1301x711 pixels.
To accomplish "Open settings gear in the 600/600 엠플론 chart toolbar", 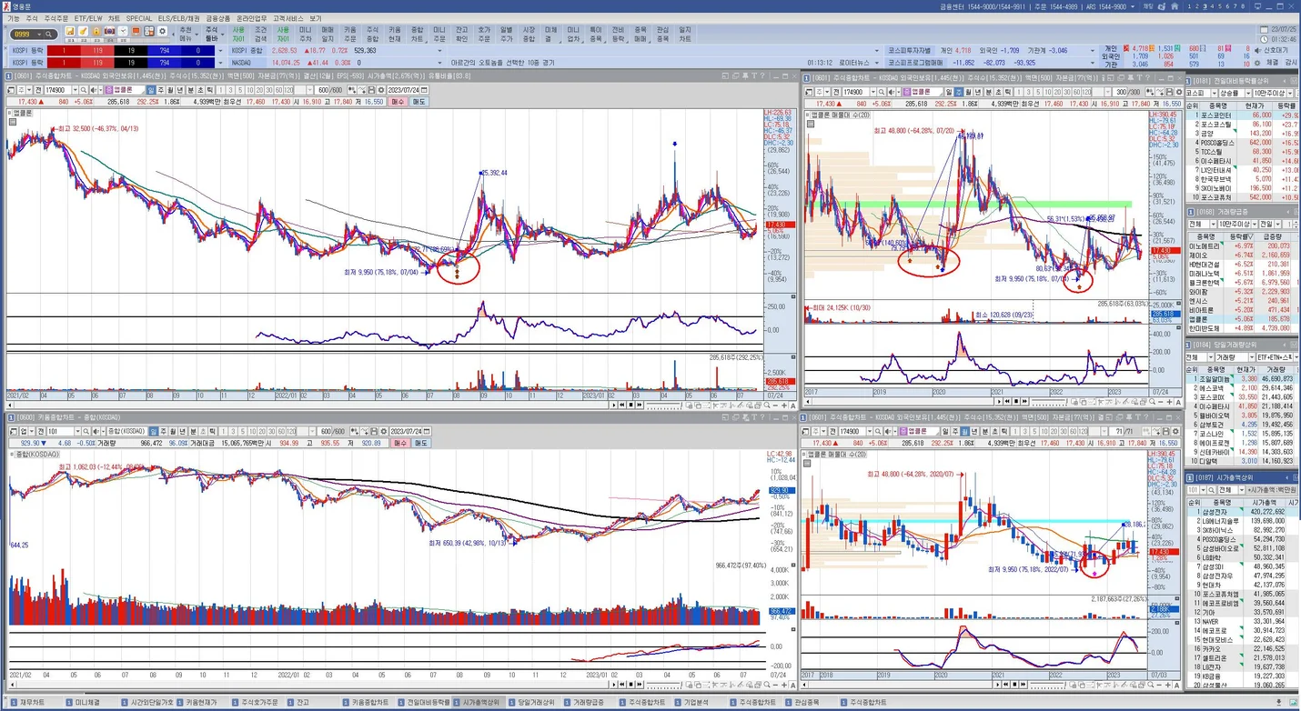I will pos(380,89).
